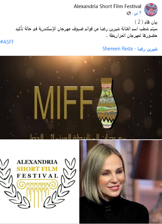Open the Alexandria Short Film Festival logo photo
The width and height of the screenshot is (162, 224).
(39, 182)
